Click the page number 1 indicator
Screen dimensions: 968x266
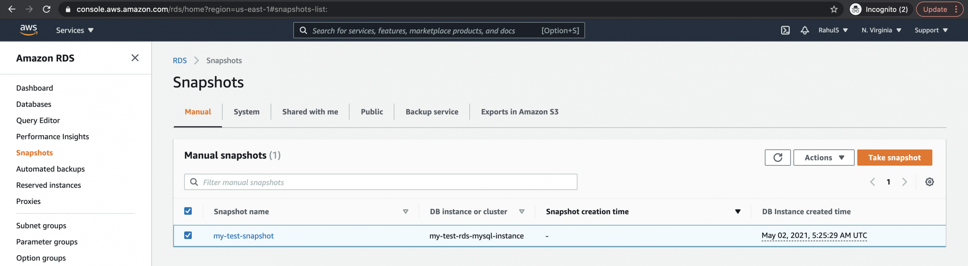(888, 182)
